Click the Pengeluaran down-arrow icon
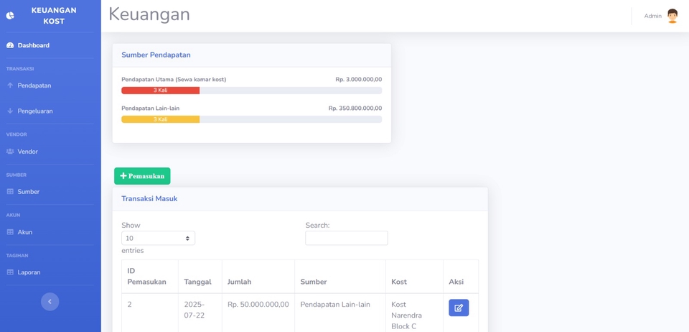Image resolution: width=689 pixels, height=332 pixels. [x=10, y=111]
